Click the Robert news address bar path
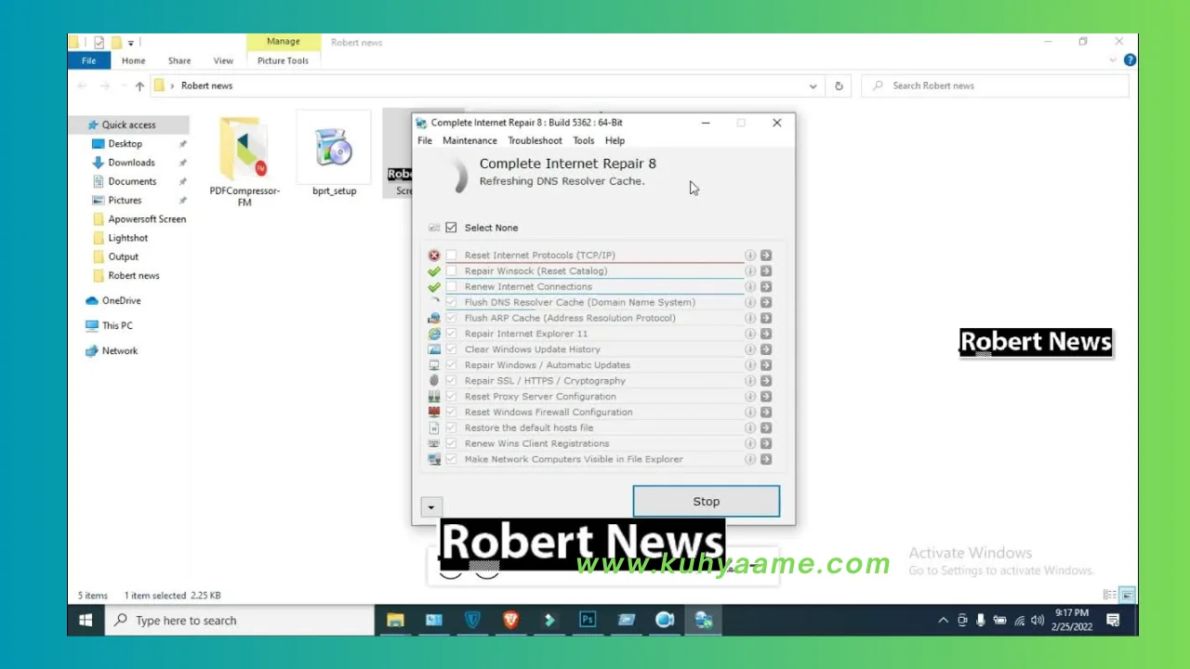Screen dimensions: 1190x669 206,85
